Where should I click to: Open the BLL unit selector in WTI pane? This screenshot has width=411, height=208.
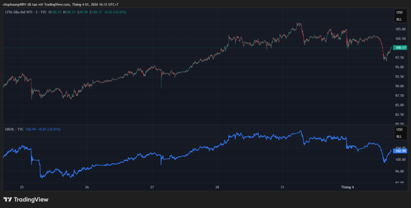point(399,19)
